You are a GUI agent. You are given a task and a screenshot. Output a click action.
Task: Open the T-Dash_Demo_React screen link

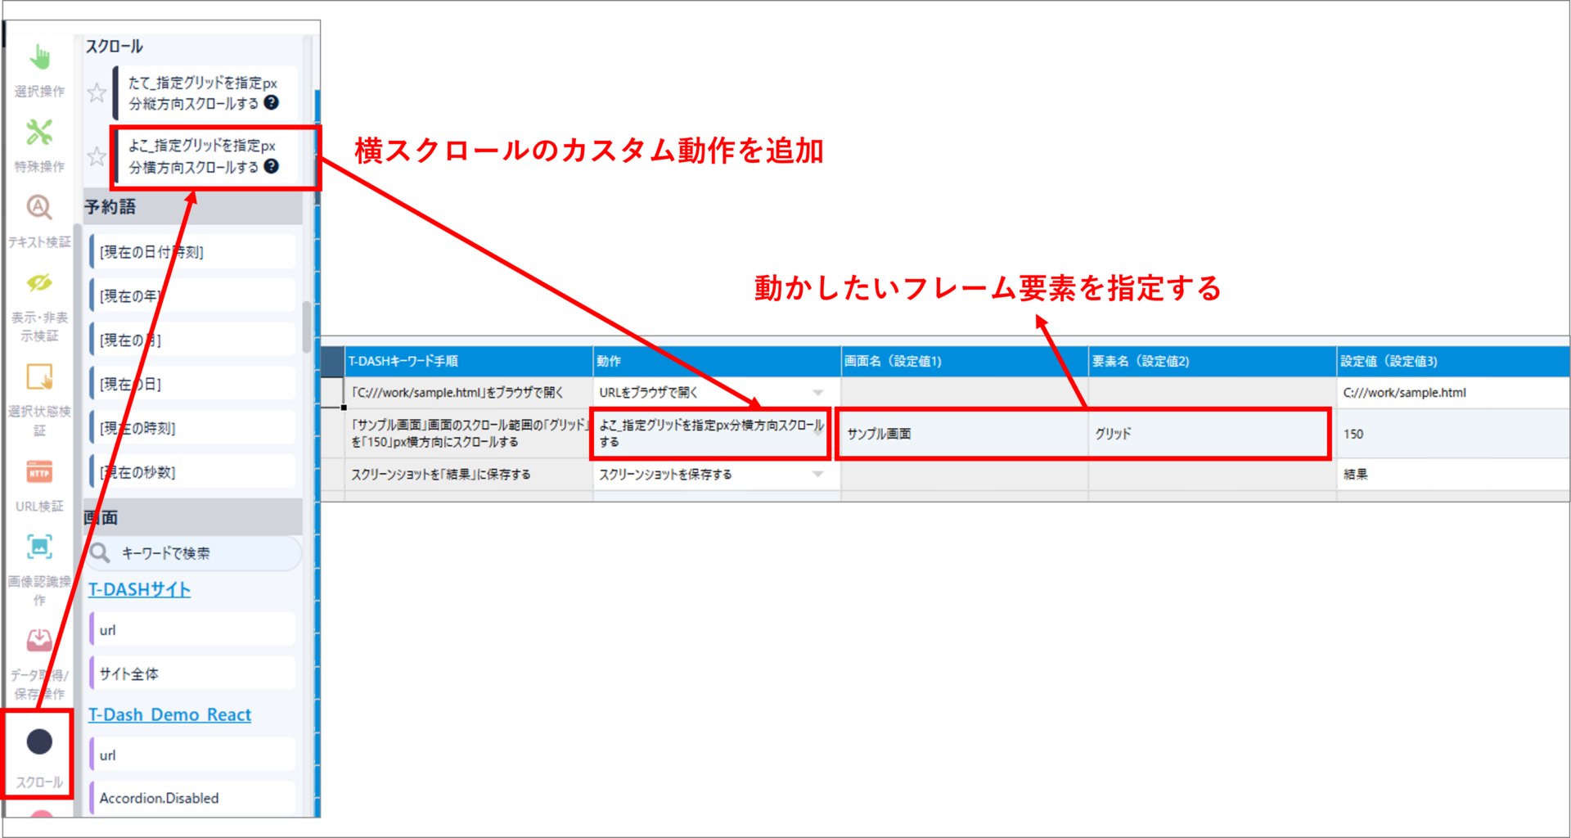click(169, 714)
